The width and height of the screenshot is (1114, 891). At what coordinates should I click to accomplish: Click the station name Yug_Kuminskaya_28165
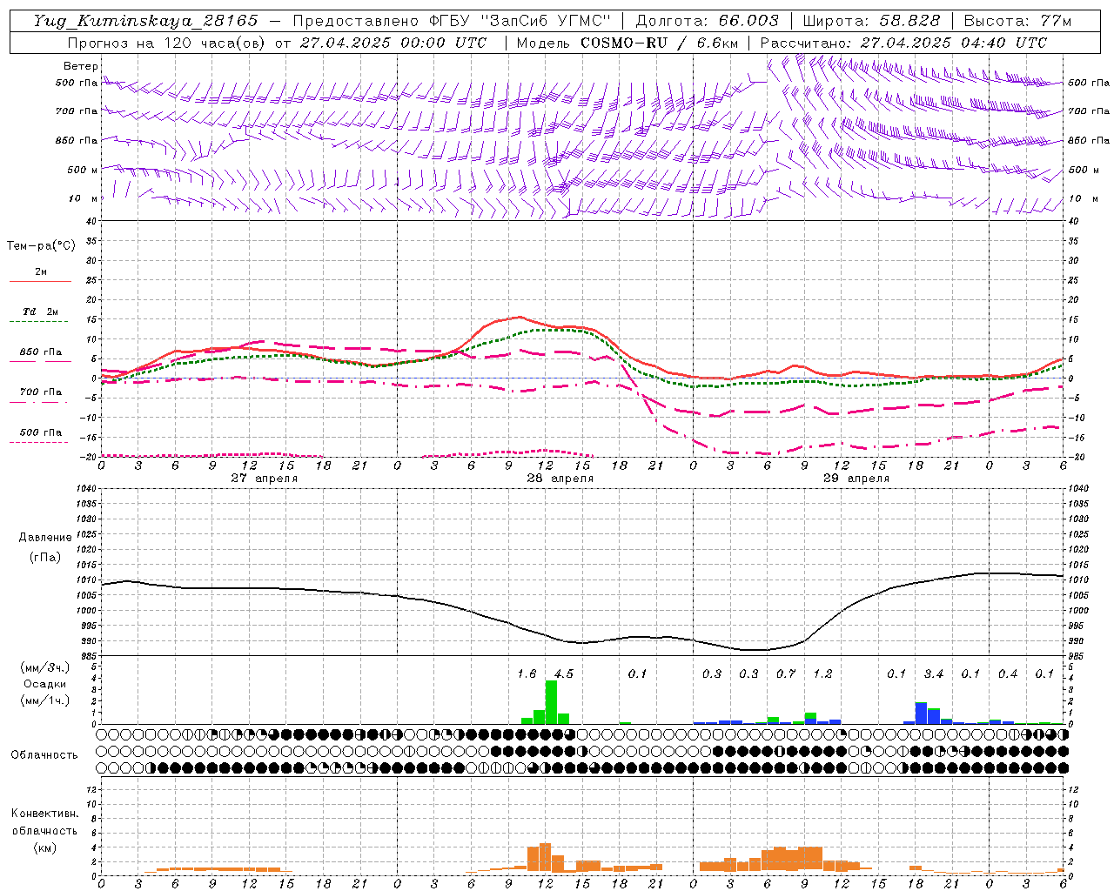[145, 21]
